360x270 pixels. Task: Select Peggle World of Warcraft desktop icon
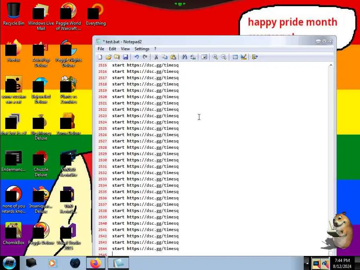tap(68, 17)
